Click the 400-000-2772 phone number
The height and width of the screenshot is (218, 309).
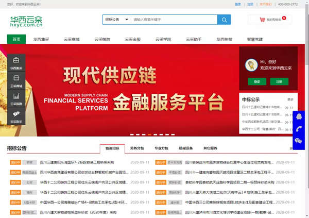(x=288, y=4)
